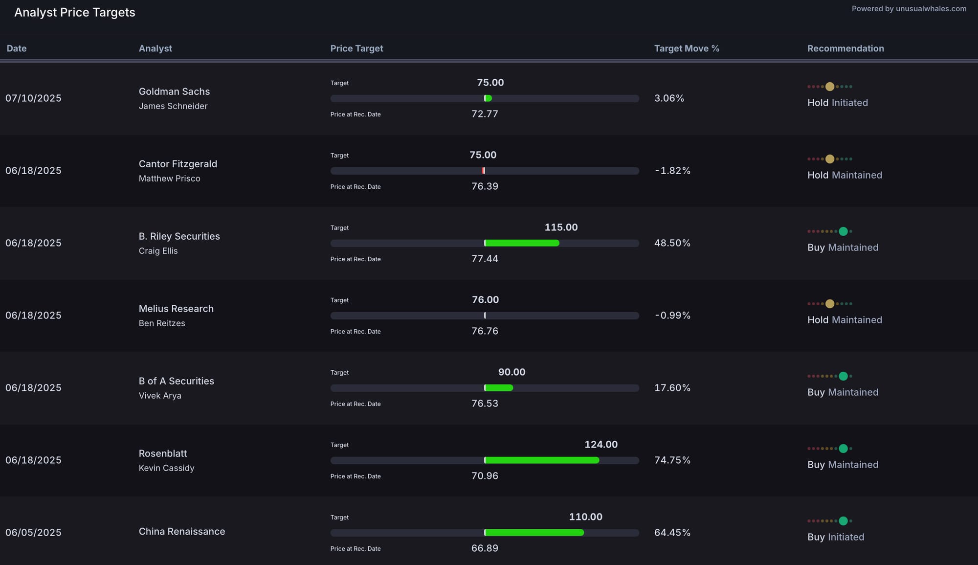Click the 64.45% target move value

(x=672, y=533)
